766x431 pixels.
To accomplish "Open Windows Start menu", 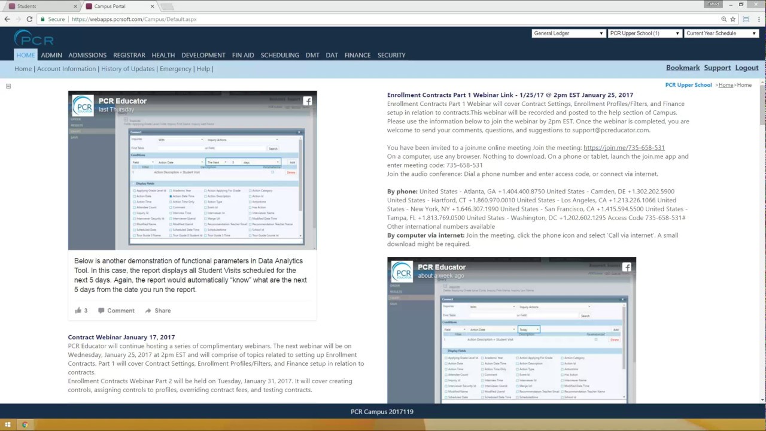I will [x=8, y=425].
